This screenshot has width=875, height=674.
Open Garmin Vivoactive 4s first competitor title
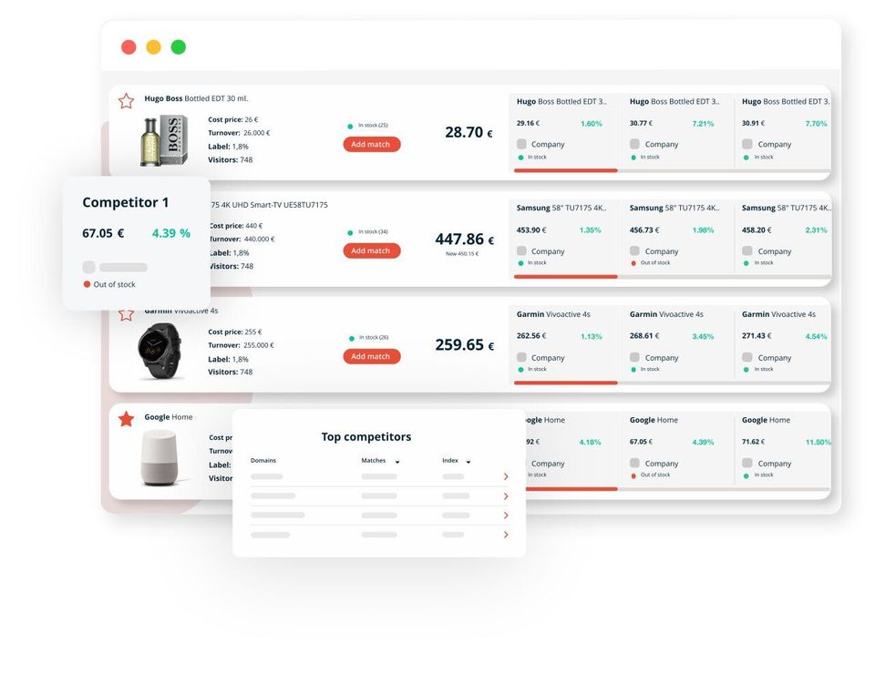553,314
